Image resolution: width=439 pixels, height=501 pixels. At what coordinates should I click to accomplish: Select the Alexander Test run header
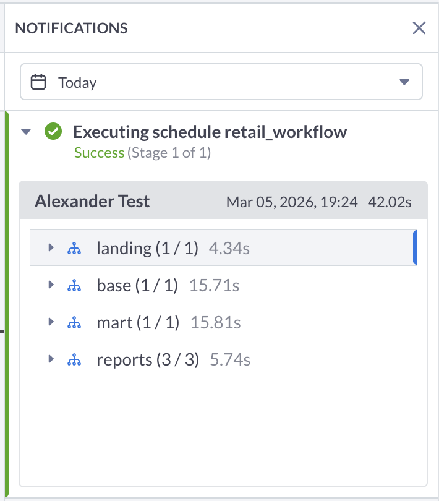click(x=92, y=202)
